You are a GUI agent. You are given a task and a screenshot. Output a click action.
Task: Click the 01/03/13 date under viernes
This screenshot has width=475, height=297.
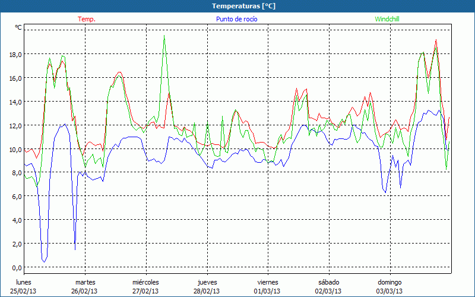[268, 291]
